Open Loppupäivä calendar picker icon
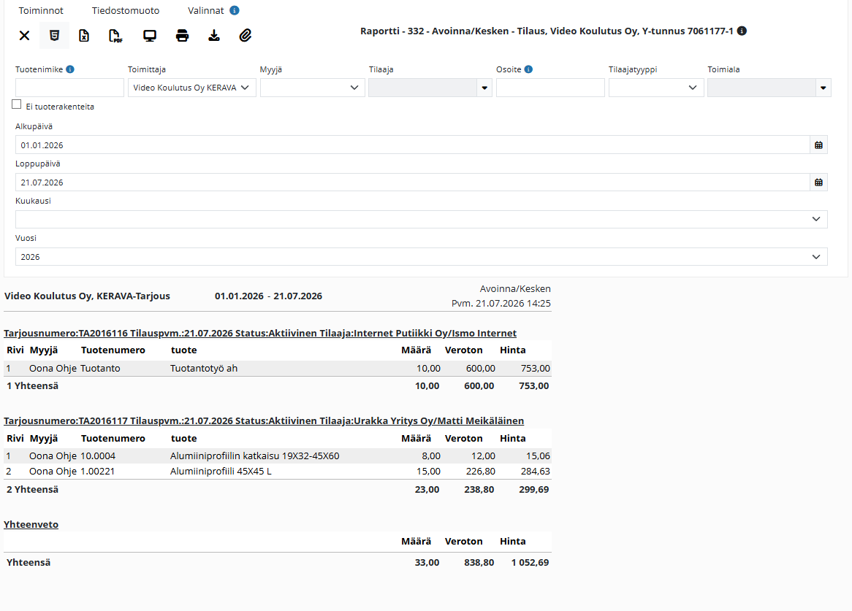This screenshot has width=852, height=611. [818, 182]
